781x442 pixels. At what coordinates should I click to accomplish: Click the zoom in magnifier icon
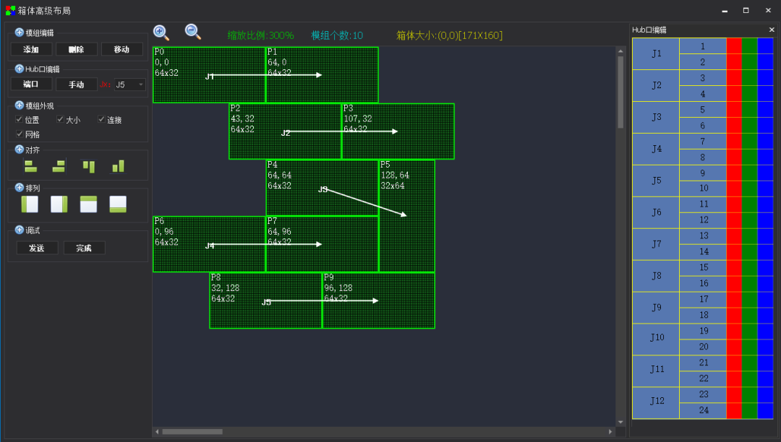161,32
